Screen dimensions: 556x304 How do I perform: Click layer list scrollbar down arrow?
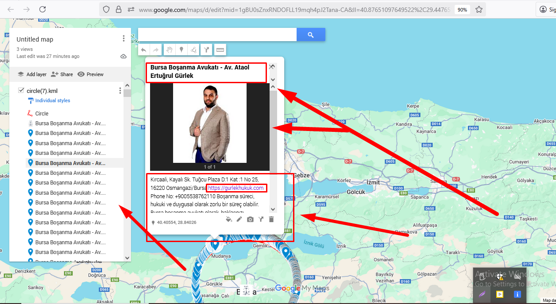coord(127,258)
